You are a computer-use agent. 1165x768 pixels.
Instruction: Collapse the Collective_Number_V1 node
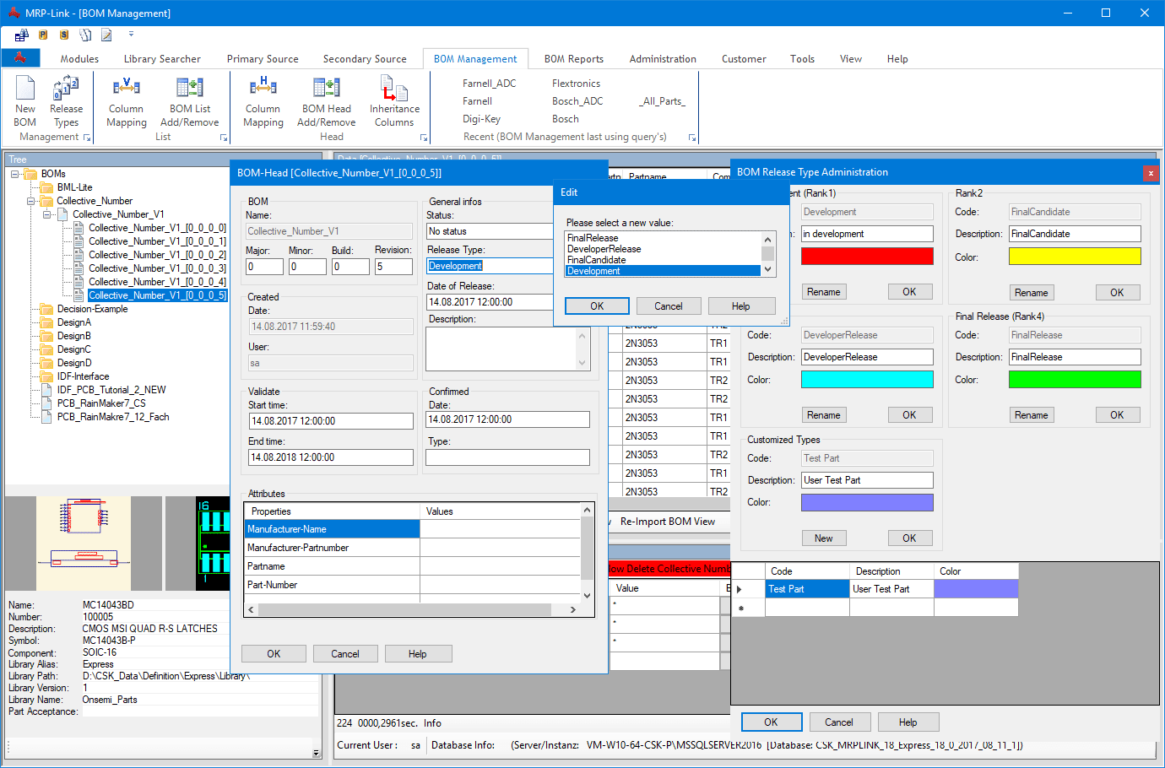47,214
